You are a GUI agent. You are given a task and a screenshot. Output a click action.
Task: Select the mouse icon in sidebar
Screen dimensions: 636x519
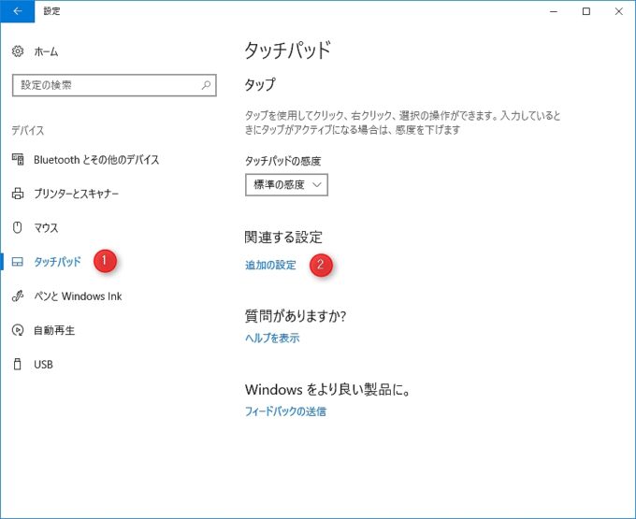click(17, 228)
